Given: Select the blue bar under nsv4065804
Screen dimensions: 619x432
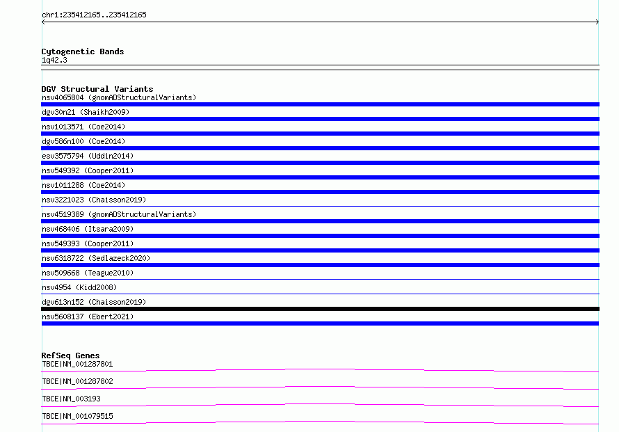Looking at the screenshot, I should (x=320, y=104).
